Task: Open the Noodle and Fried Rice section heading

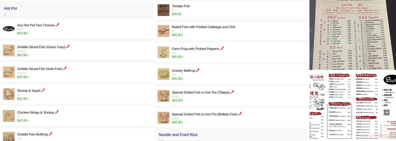Action: point(178,135)
